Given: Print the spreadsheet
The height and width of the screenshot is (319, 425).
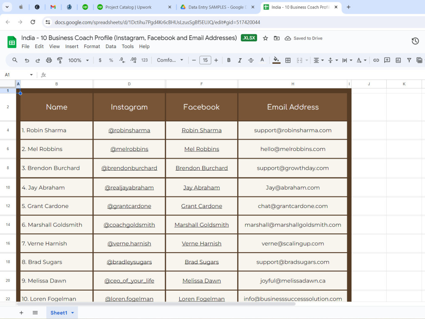Looking at the screenshot, I should pyautogui.click(x=49, y=60).
